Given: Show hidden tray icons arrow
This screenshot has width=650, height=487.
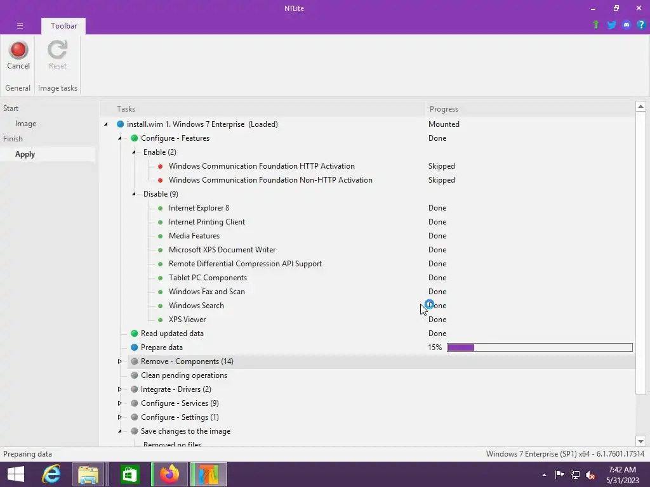Looking at the screenshot, I should pos(544,475).
